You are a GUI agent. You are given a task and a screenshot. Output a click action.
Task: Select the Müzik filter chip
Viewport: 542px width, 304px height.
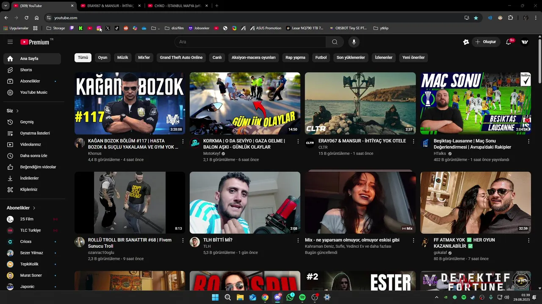122,57
